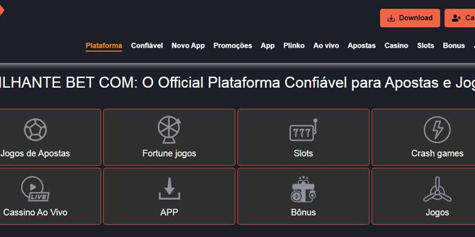The height and width of the screenshot is (237, 475).
Task: Select the Fortune jogos wheel icon
Action: coord(169,130)
